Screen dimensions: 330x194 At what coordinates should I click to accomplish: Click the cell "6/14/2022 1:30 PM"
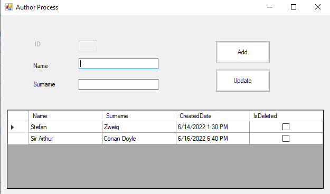click(213, 127)
